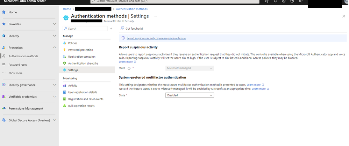Click the Authentication methods gear icon in header
Image resolution: width=349 pixels, height=146 pixels.
point(66,17)
